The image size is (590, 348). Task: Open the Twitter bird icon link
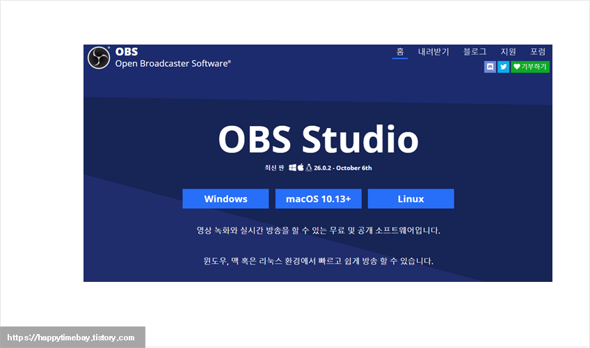point(504,67)
